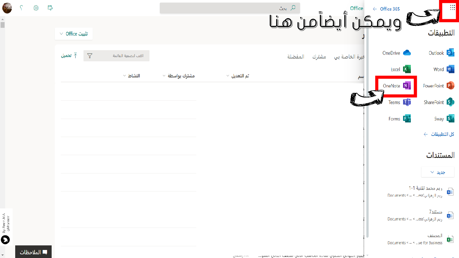The width and height of the screenshot is (459, 258).
Task: Launch the Excel app
Action: click(x=400, y=69)
